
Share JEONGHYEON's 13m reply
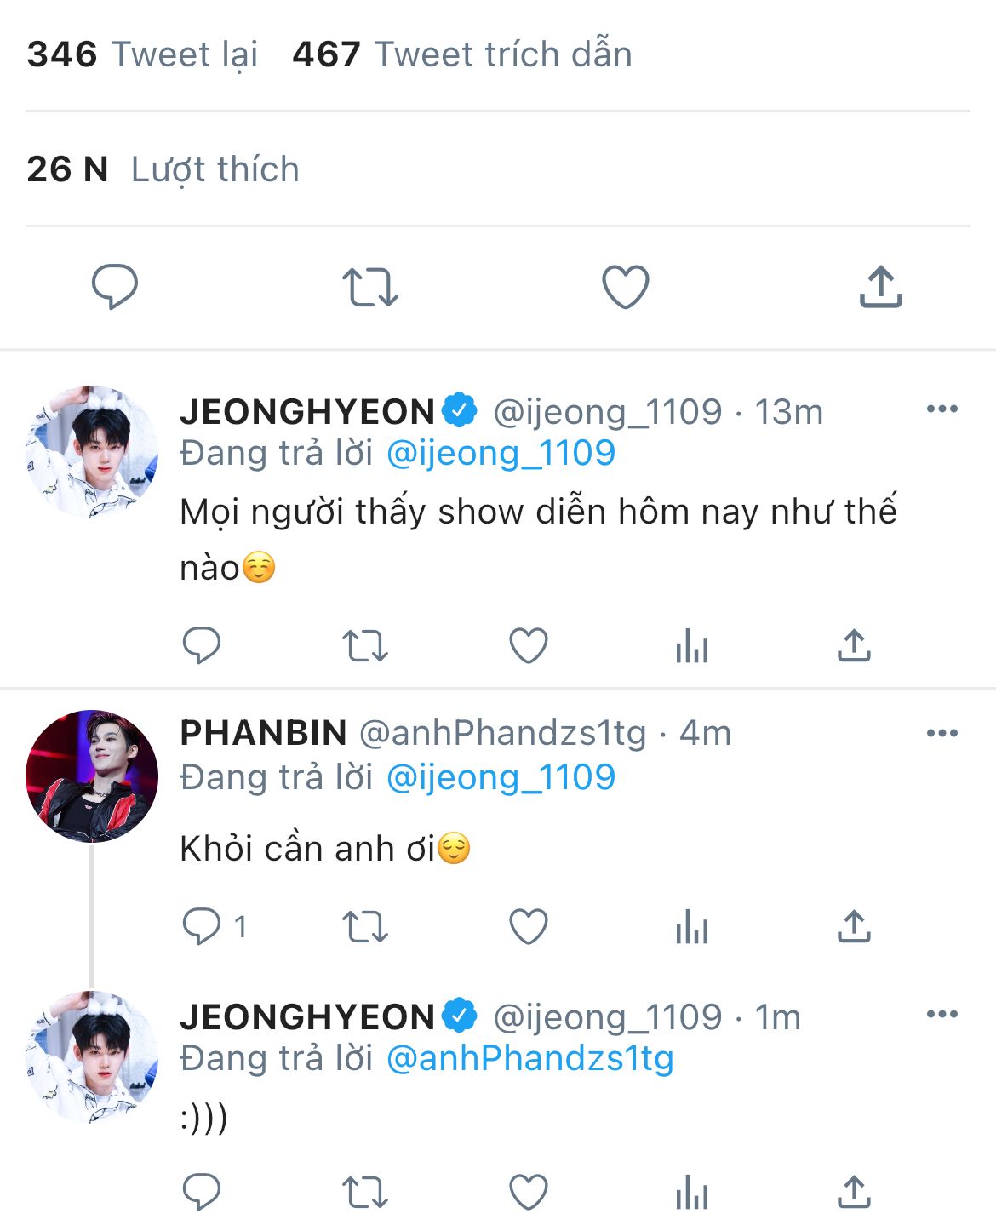coord(854,645)
